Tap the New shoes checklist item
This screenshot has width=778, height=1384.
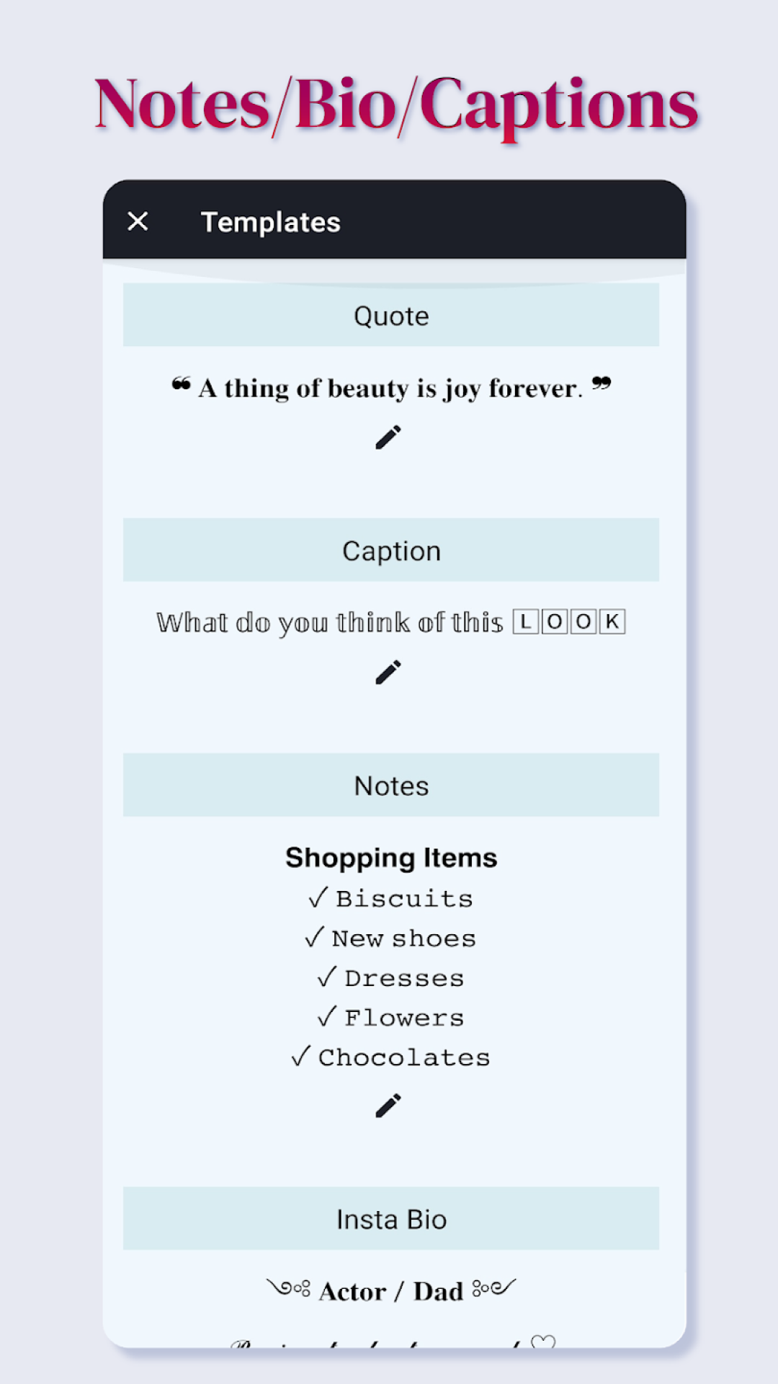coord(390,939)
